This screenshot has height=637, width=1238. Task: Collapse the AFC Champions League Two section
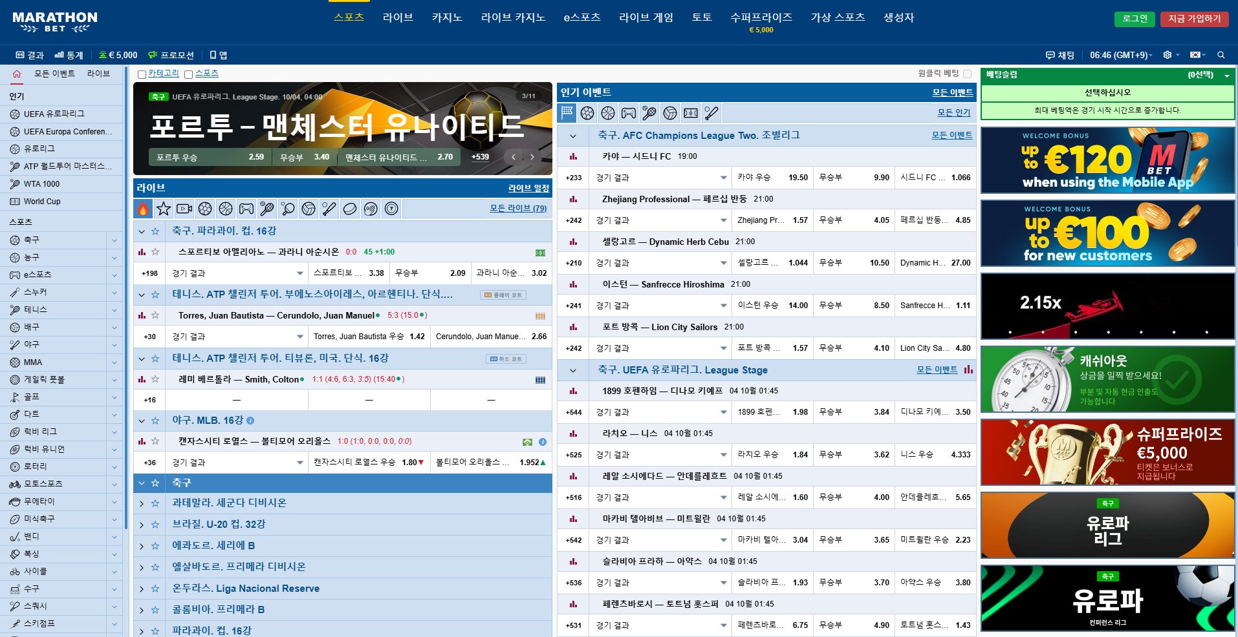(x=572, y=136)
